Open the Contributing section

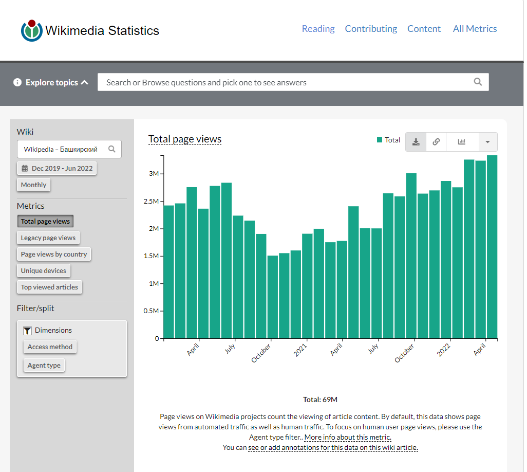click(371, 29)
